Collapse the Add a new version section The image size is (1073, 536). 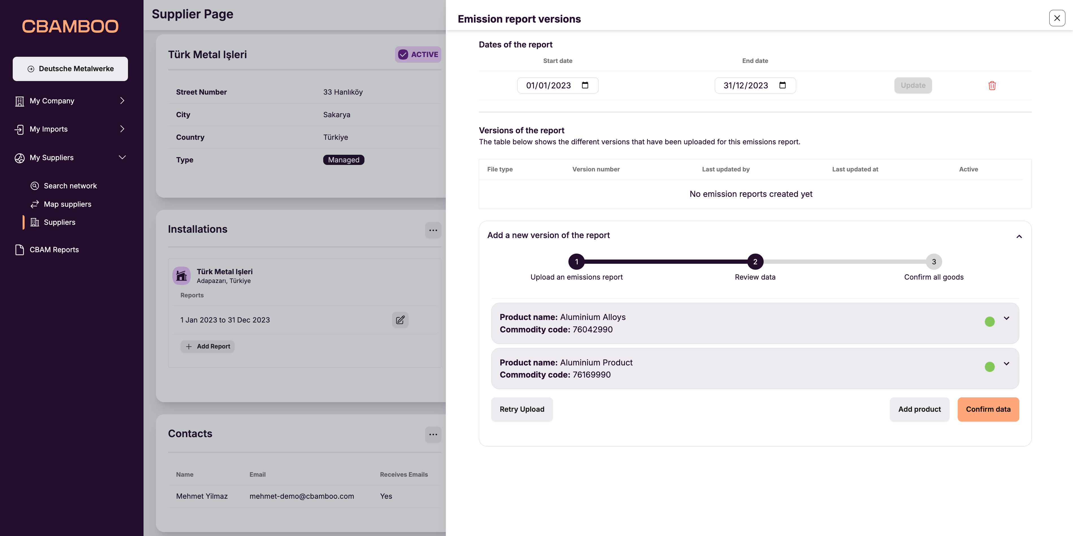pos(1019,237)
